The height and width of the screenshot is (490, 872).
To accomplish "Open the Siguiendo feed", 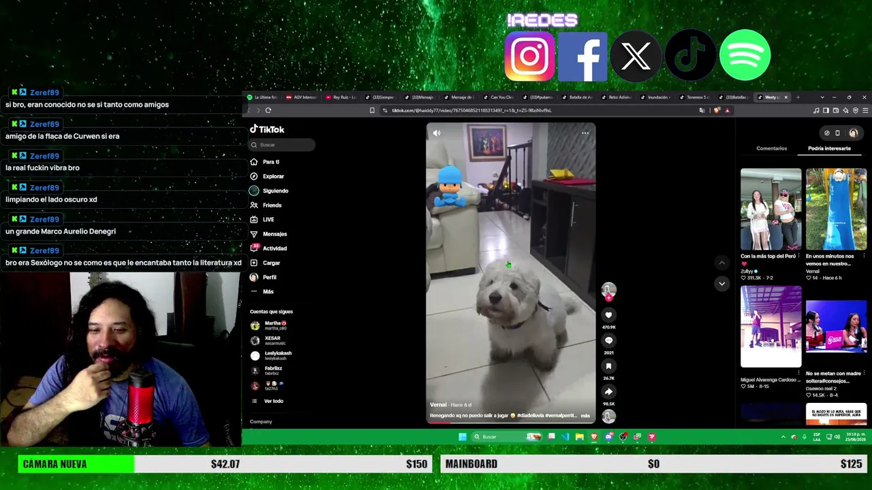I will click(x=269, y=191).
